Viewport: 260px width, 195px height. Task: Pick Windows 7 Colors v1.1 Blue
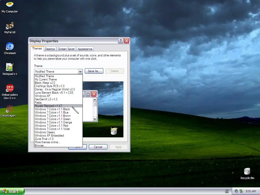tap(58, 112)
